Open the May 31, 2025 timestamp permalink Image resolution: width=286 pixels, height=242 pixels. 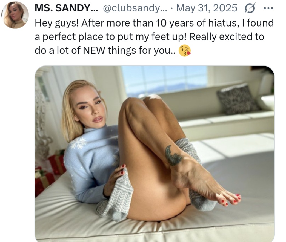[207, 8]
